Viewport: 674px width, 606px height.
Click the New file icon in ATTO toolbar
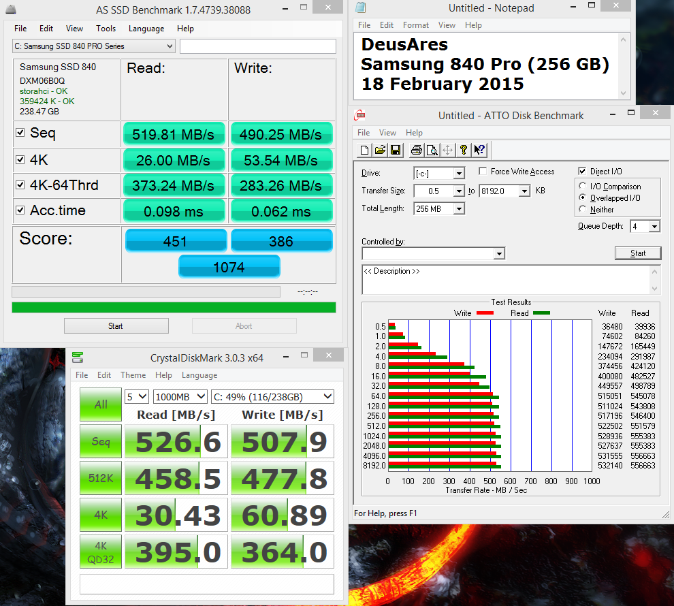click(x=365, y=150)
